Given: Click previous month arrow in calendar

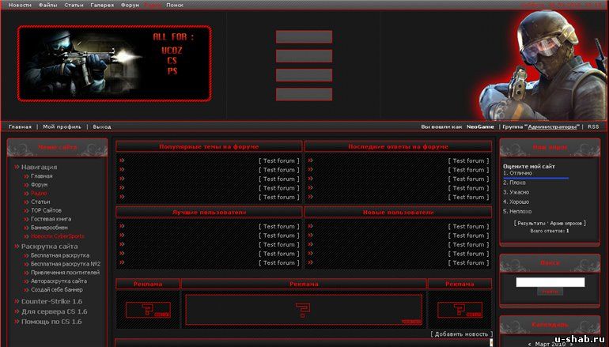Looking at the screenshot, I should coord(530,345).
